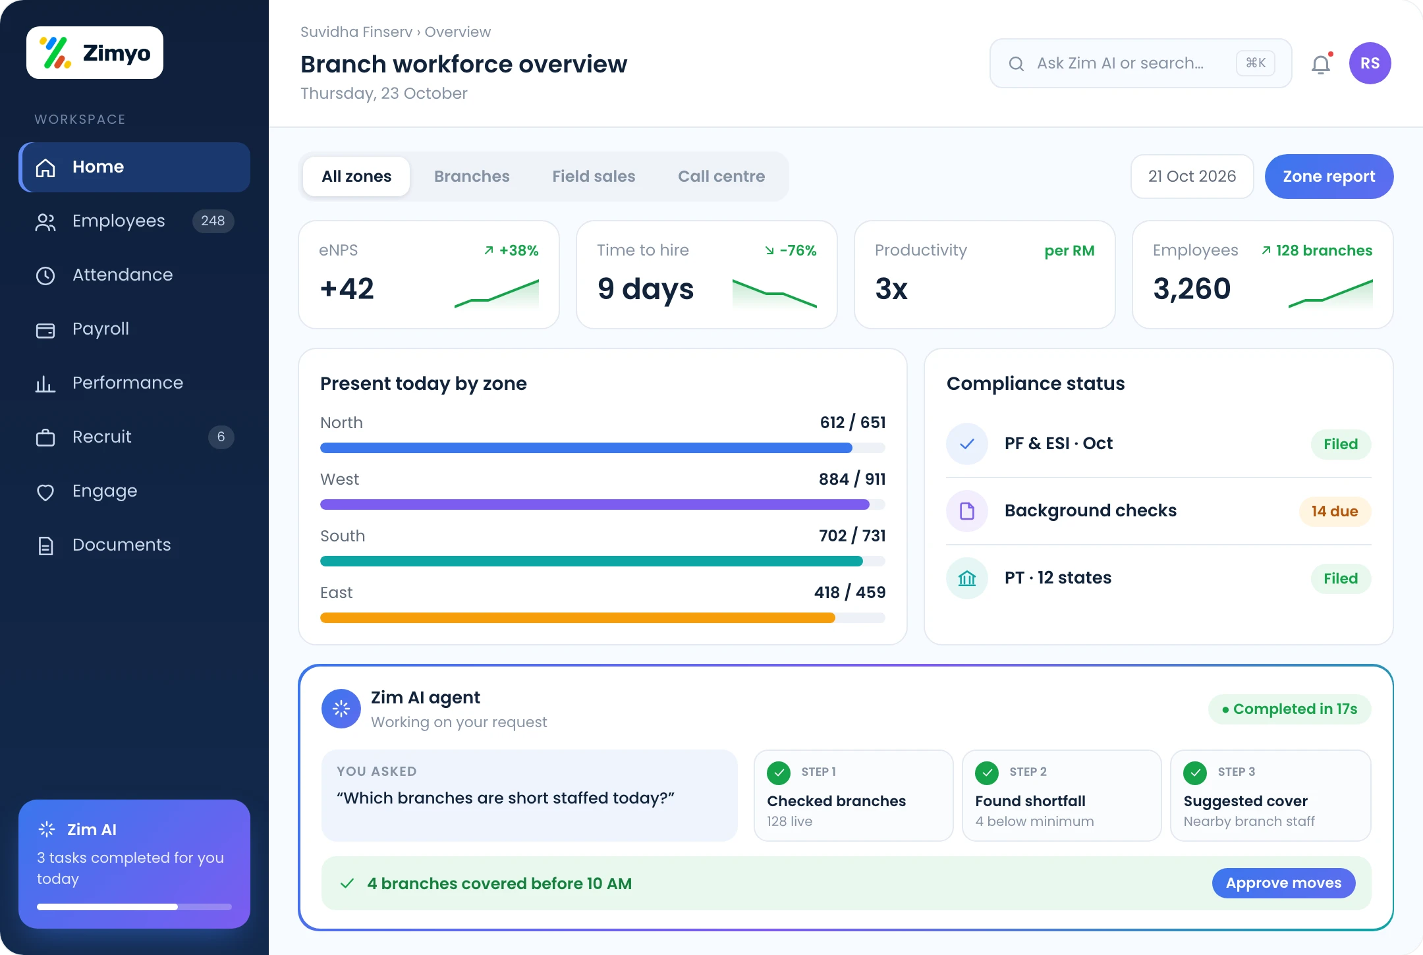Click the Employees people icon

pyautogui.click(x=45, y=222)
